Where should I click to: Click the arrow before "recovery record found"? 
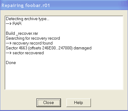tap(9, 43)
